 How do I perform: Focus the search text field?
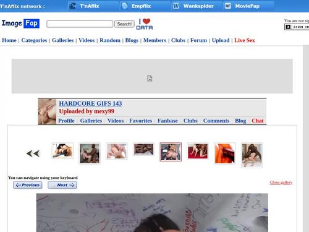pyautogui.click(x=80, y=24)
